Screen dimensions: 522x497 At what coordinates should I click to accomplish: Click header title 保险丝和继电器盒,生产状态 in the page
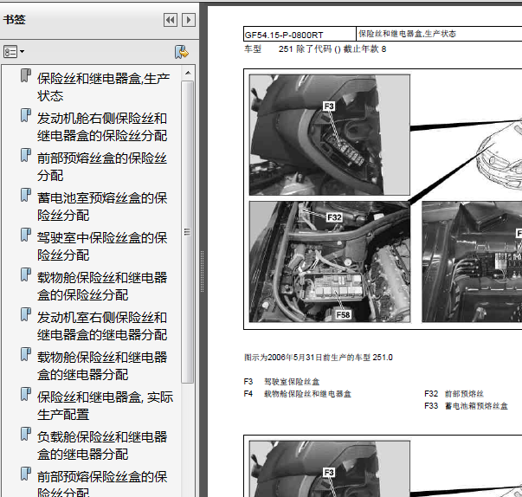point(407,33)
